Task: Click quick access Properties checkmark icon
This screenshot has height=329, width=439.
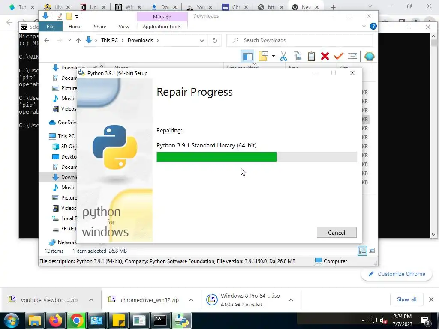Action: pyautogui.click(x=59, y=16)
